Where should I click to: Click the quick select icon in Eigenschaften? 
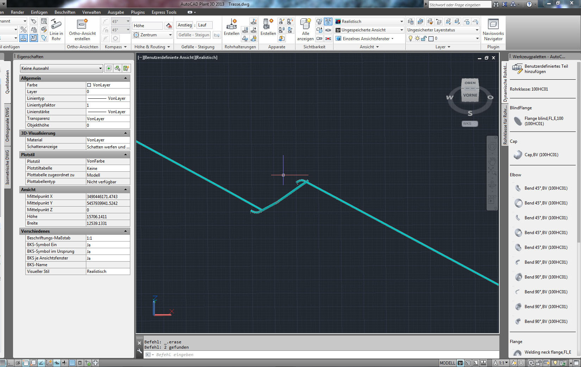[x=126, y=68]
